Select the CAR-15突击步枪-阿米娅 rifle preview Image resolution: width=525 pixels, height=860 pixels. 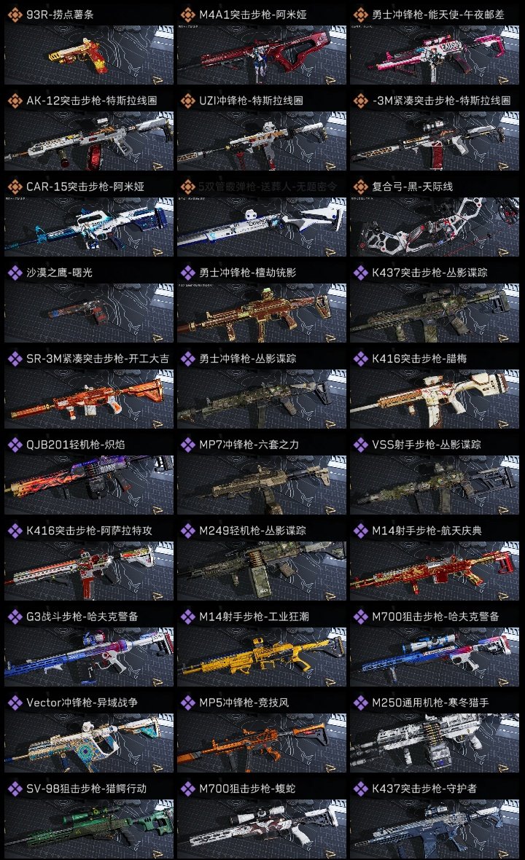[x=89, y=227]
